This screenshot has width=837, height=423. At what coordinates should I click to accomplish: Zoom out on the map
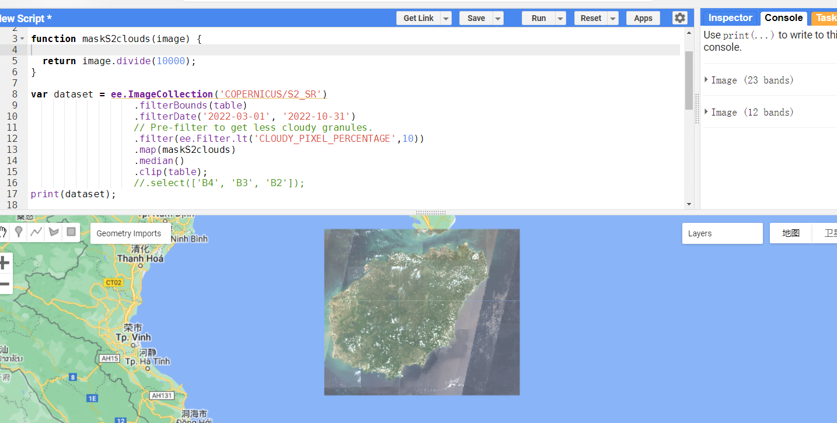pyautogui.click(x=5, y=284)
